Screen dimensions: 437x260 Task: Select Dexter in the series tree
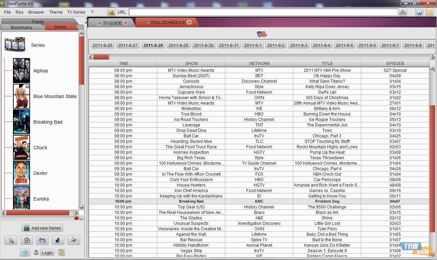[40, 173]
